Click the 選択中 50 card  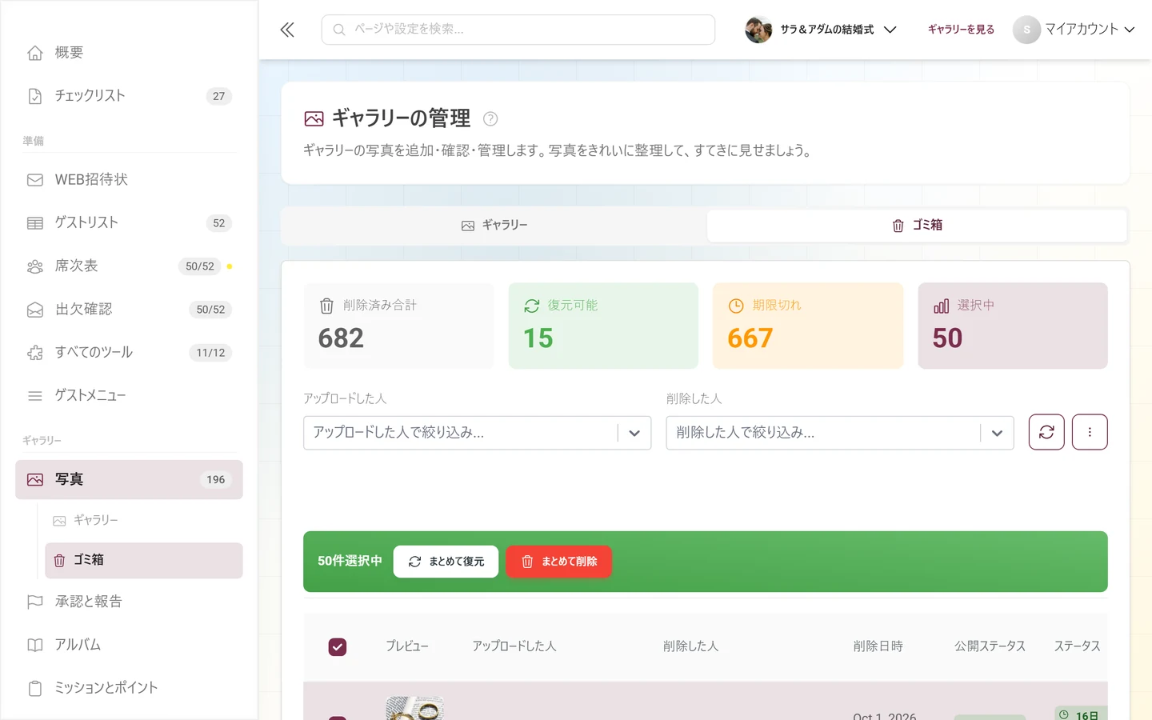coord(1013,326)
